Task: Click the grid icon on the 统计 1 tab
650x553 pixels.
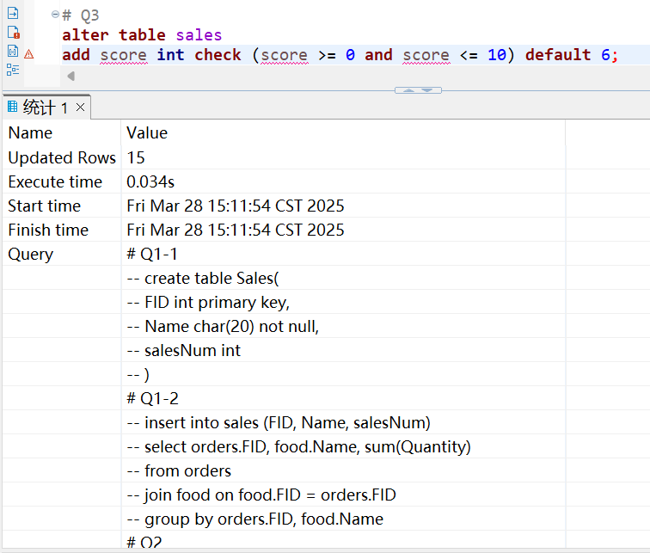Action: coord(12,107)
